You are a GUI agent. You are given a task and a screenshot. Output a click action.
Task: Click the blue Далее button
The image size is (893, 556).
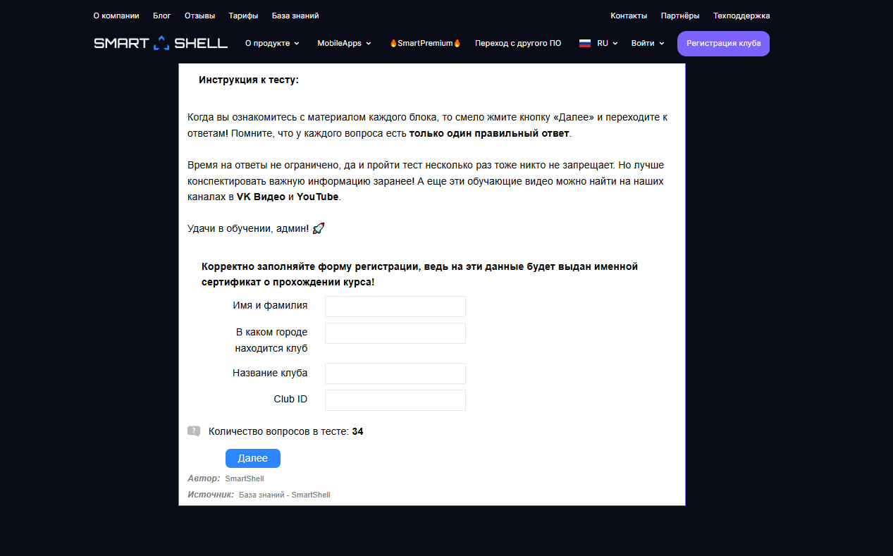[253, 458]
